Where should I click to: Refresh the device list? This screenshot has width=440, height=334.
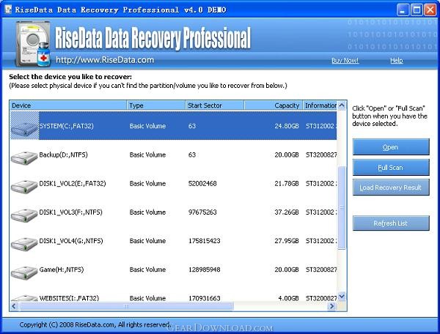tap(391, 223)
